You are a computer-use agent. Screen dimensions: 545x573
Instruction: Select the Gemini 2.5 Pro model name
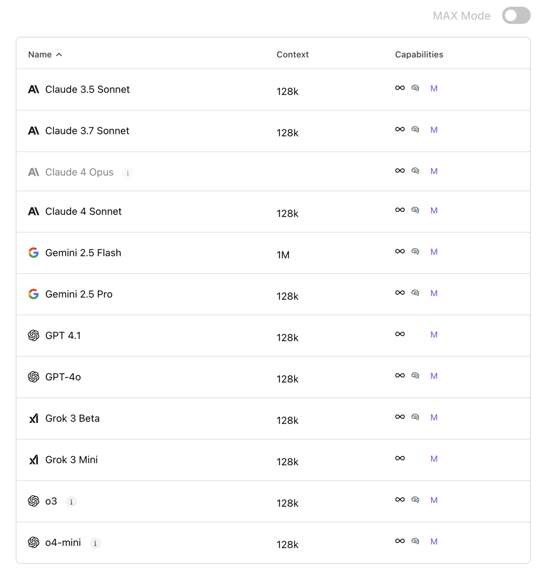(x=79, y=294)
